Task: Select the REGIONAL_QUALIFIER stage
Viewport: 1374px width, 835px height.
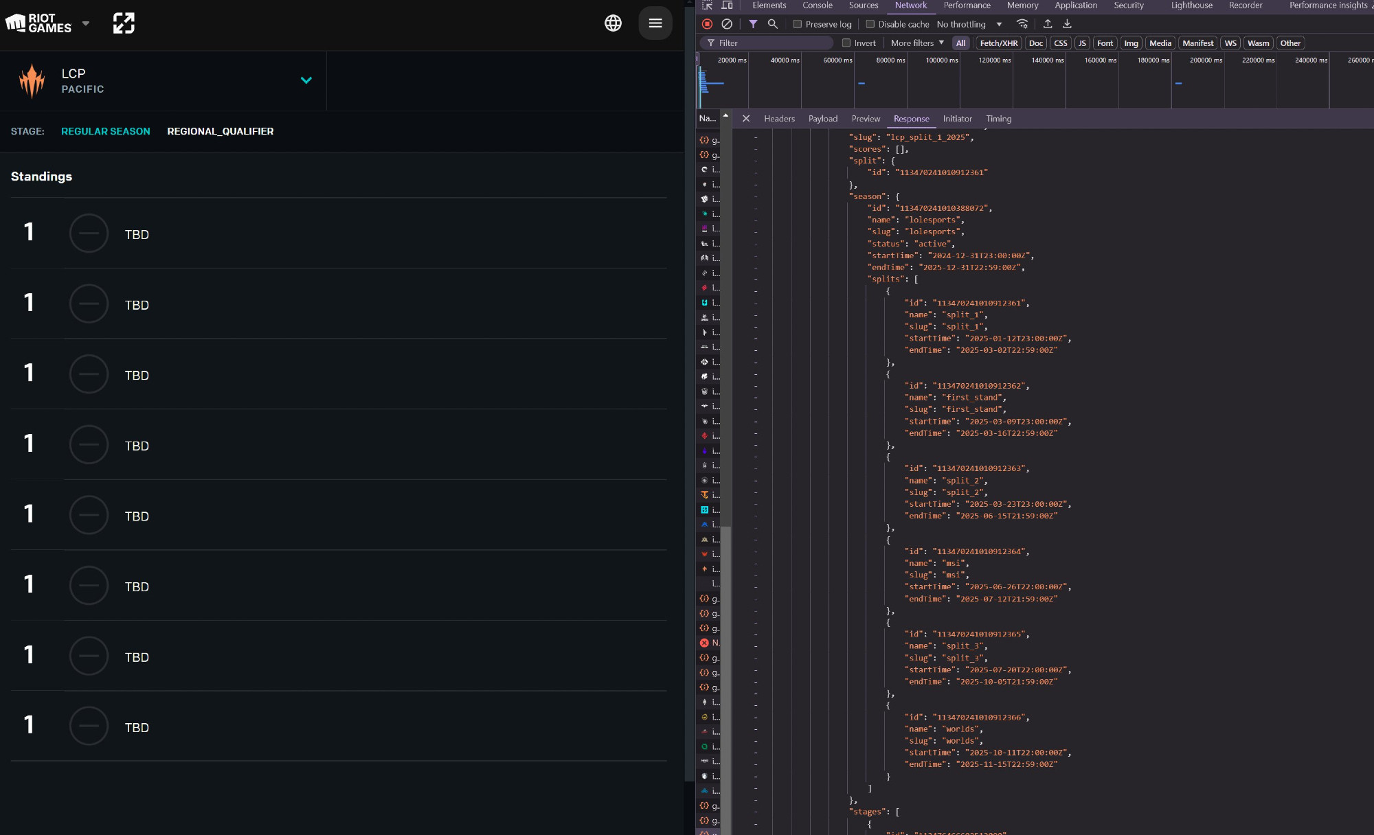Action: (x=221, y=131)
